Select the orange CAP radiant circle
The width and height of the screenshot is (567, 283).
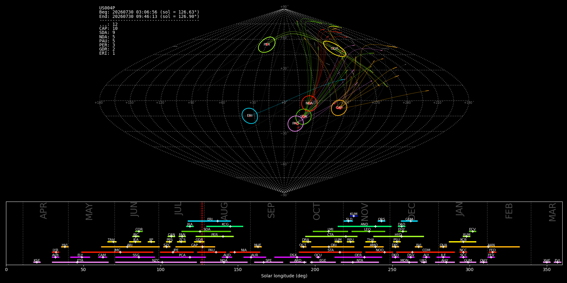(x=339, y=108)
